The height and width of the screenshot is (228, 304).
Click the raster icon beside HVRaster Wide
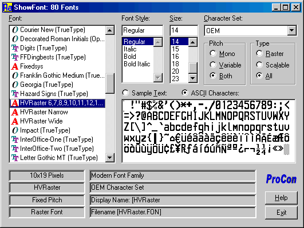click(x=15, y=121)
